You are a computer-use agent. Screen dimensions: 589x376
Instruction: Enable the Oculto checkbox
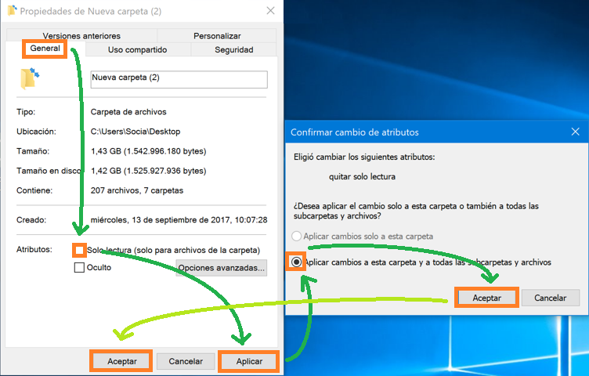[x=79, y=267]
